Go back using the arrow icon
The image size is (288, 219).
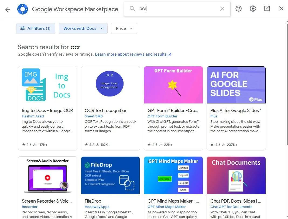(7, 9)
